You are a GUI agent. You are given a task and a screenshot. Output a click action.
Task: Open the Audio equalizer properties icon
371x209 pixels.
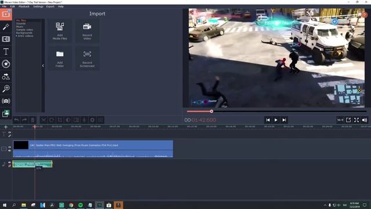click(x=100, y=120)
